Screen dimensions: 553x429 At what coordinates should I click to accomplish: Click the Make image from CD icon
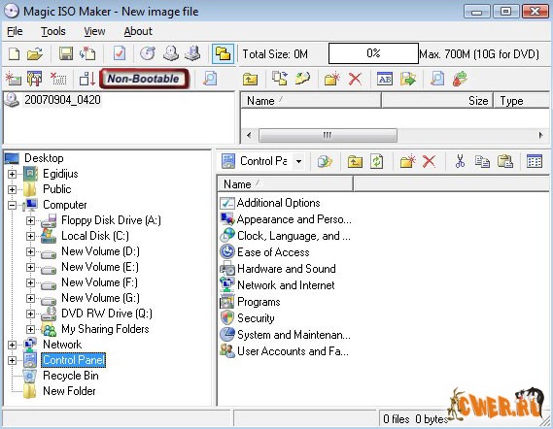[171, 53]
